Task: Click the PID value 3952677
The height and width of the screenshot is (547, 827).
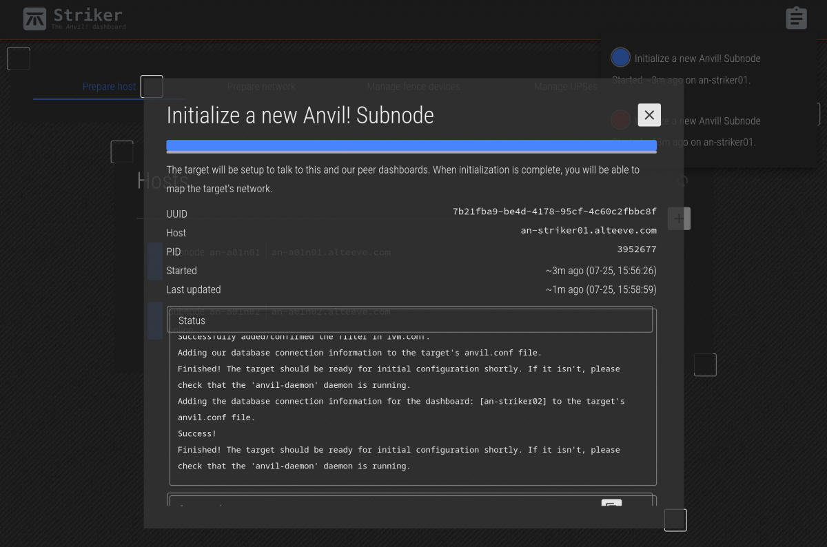Action: click(x=636, y=249)
